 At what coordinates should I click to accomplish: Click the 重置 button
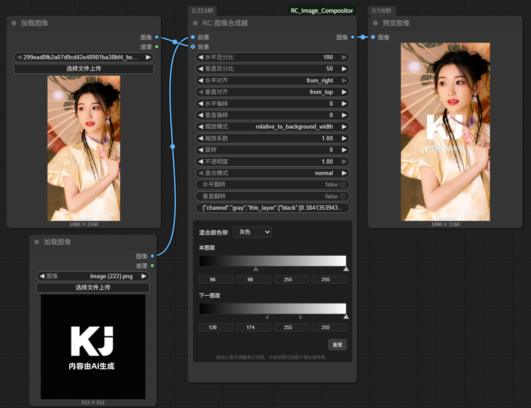tap(337, 344)
